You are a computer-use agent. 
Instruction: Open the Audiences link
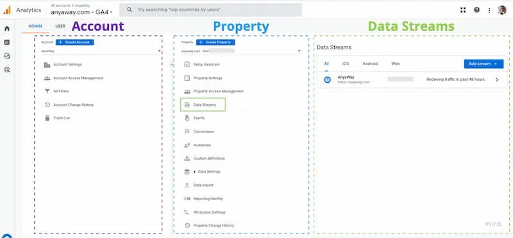click(202, 145)
